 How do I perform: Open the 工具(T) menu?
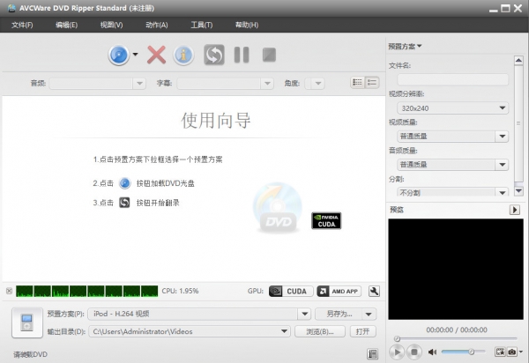pyautogui.click(x=201, y=25)
